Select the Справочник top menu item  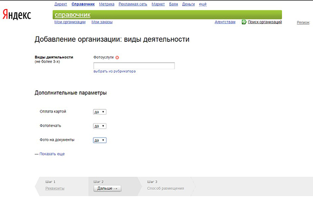point(83,4)
